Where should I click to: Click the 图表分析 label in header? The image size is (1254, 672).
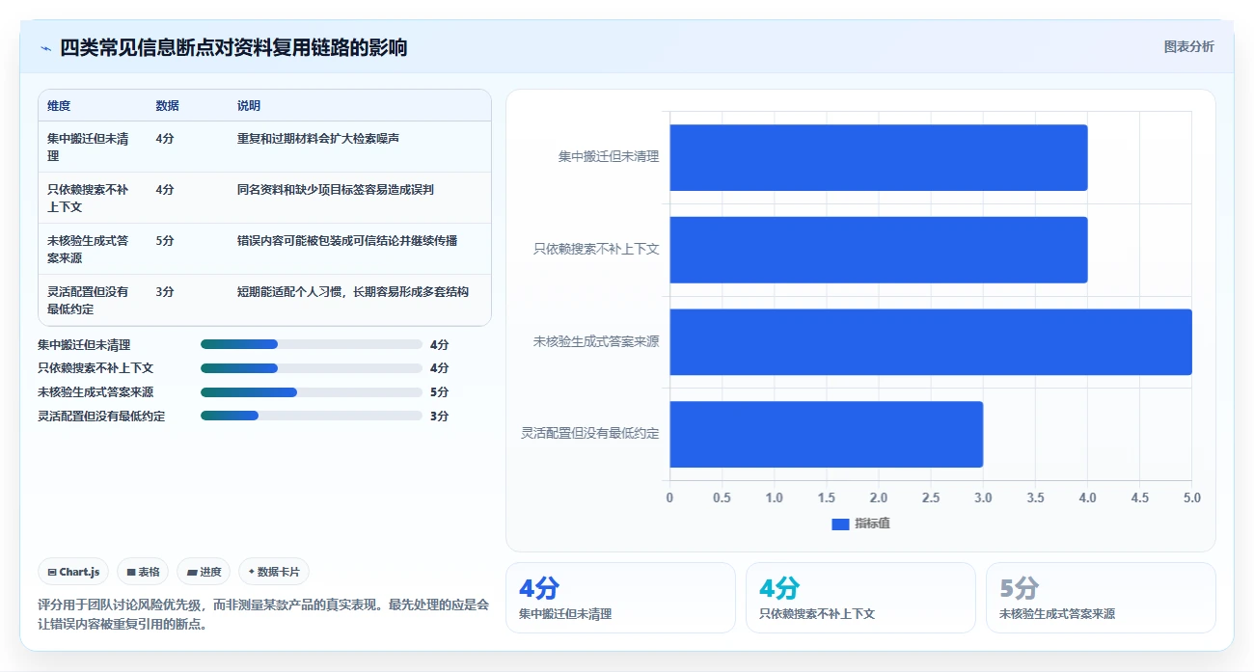1188,46
